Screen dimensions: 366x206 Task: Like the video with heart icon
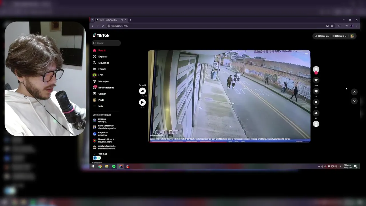tap(316, 80)
